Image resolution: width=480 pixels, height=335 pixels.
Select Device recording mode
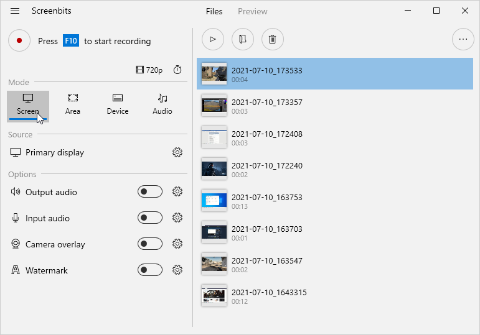118,104
